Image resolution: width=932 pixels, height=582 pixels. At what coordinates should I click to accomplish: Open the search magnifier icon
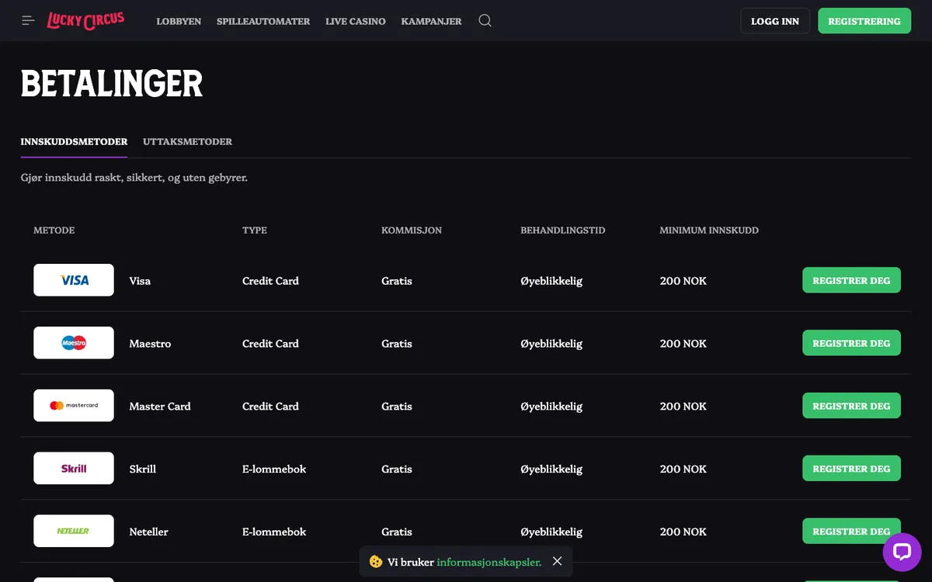click(485, 21)
